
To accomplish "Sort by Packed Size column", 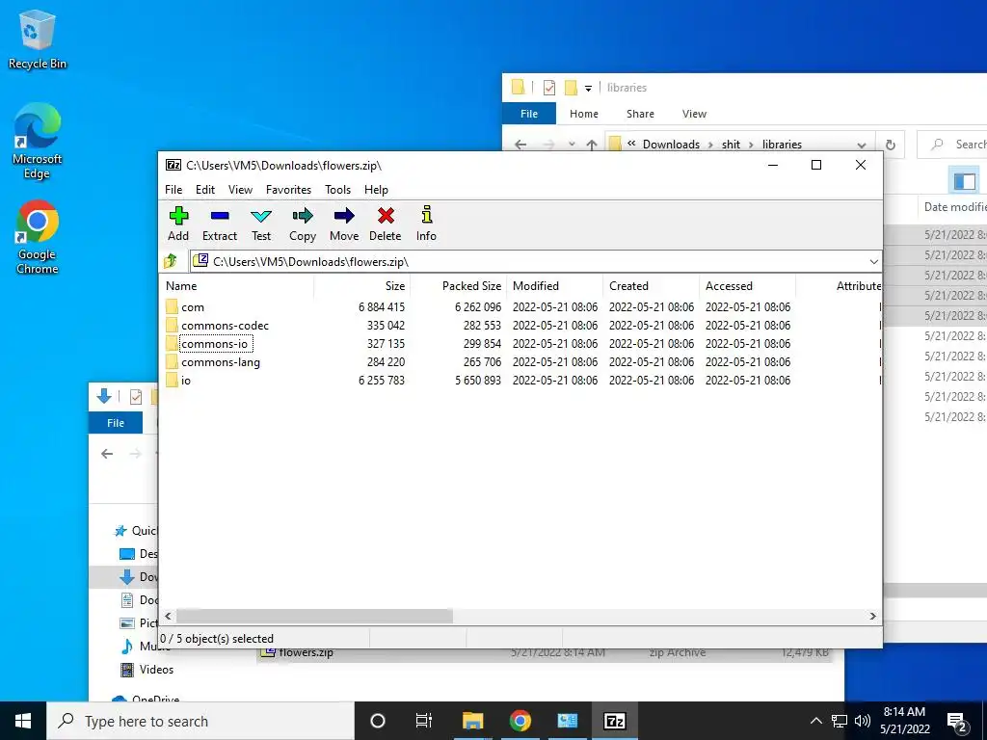I will pyautogui.click(x=458, y=285).
